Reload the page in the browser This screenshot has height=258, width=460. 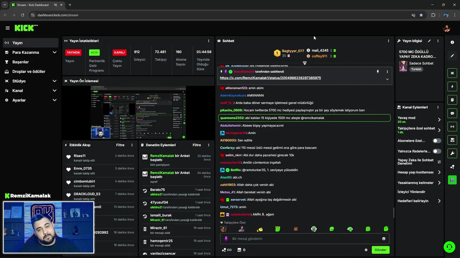point(22,15)
